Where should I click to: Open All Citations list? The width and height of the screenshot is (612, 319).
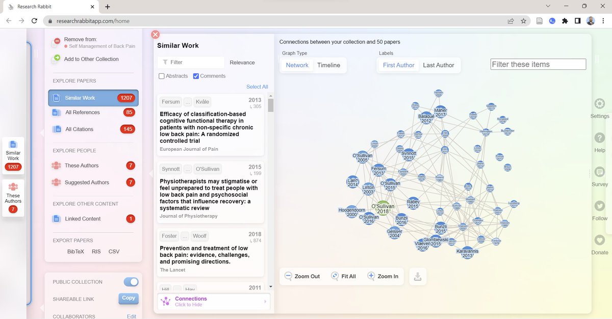point(93,129)
